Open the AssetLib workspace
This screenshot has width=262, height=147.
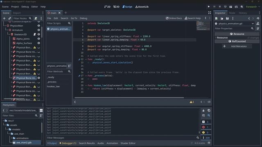pyautogui.click(x=142, y=7)
